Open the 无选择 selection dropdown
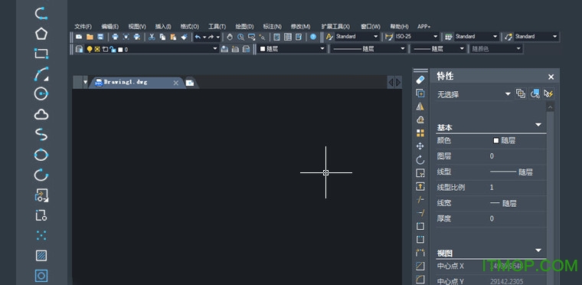This screenshot has height=285, width=582. click(x=508, y=94)
